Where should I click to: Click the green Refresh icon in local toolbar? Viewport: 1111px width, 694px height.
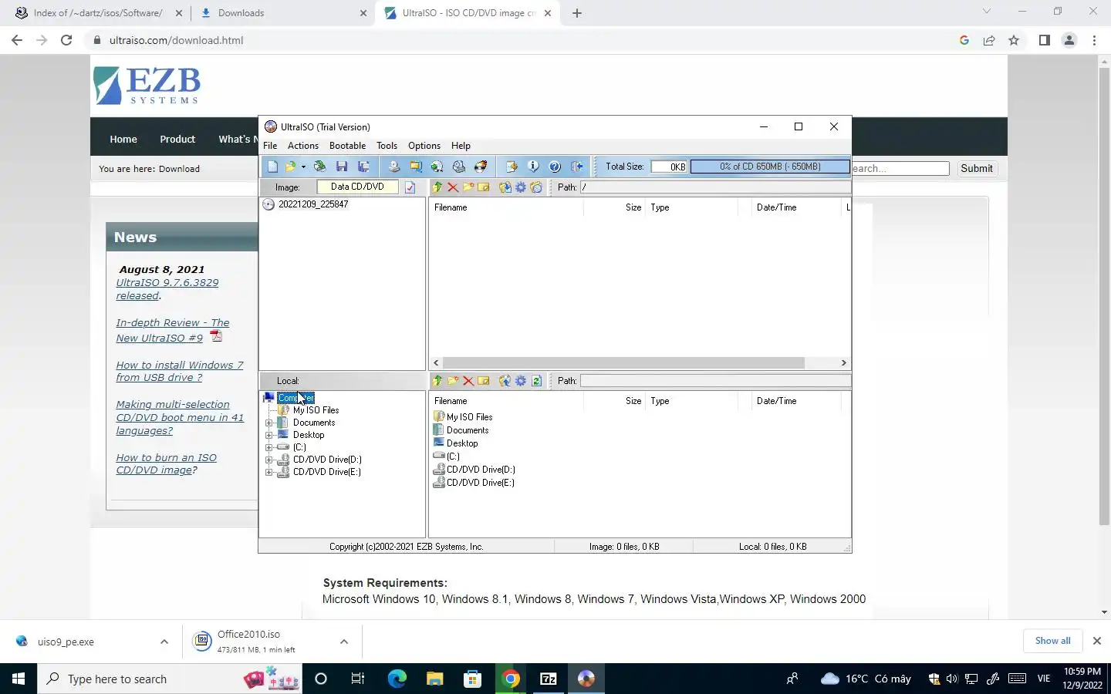coord(536,381)
